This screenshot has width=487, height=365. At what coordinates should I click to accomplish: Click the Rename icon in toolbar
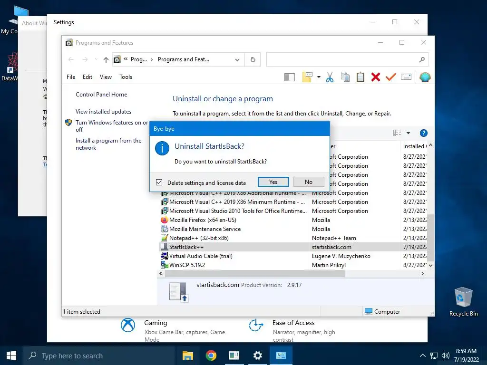click(406, 77)
